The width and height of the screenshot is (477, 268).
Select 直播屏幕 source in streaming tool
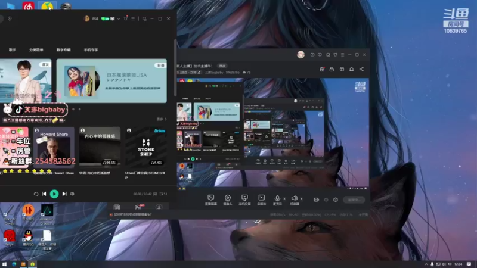(x=211, y=200)
